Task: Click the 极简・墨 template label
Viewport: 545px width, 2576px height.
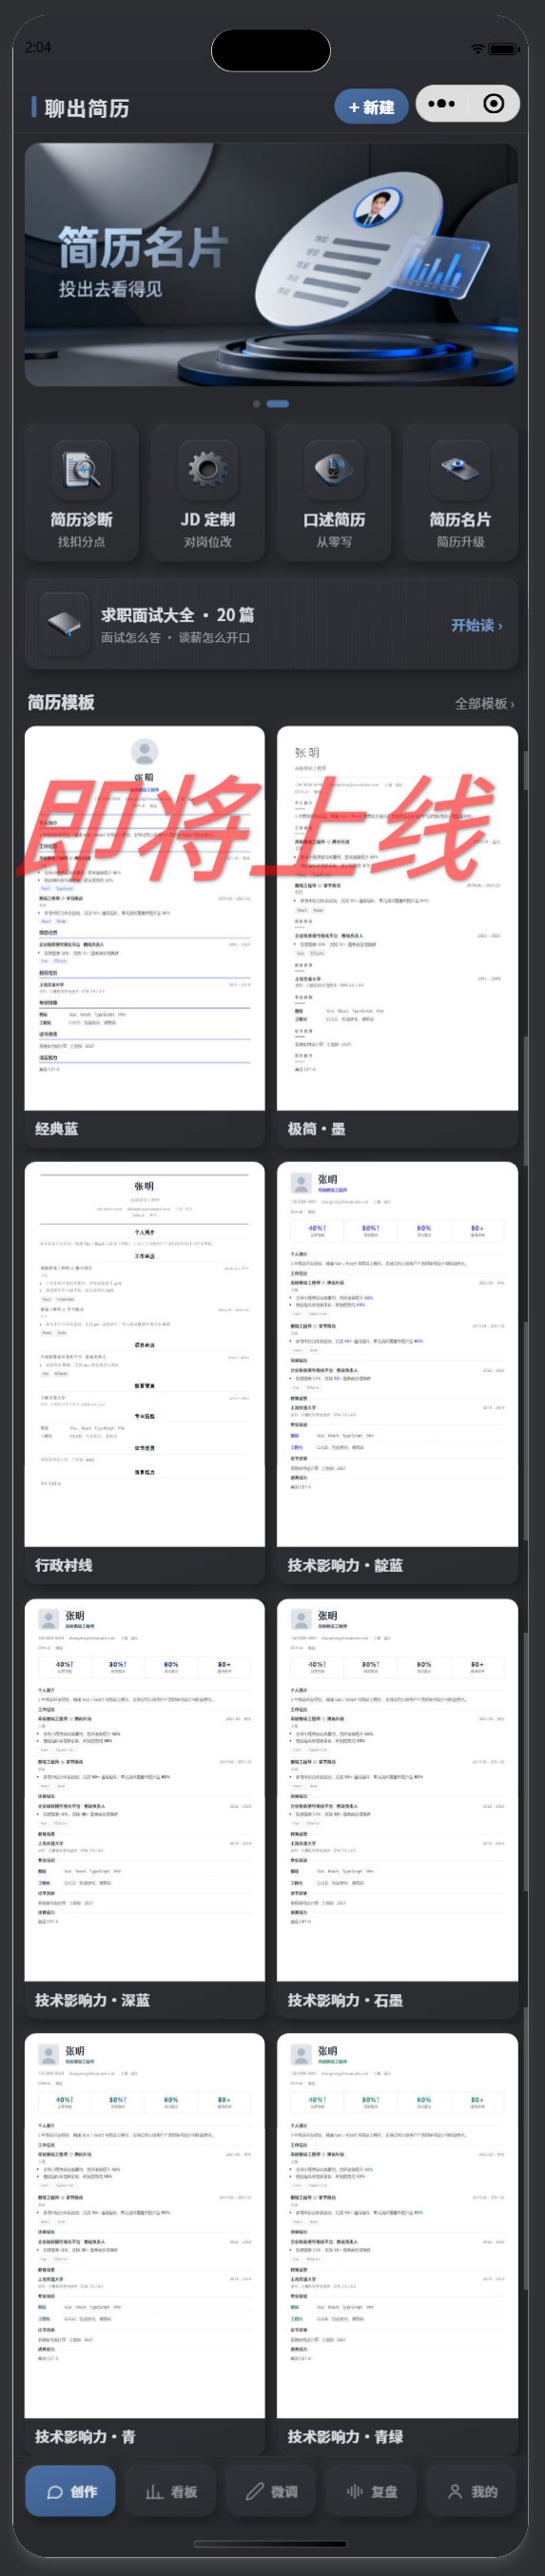Action: (317, 1129)
